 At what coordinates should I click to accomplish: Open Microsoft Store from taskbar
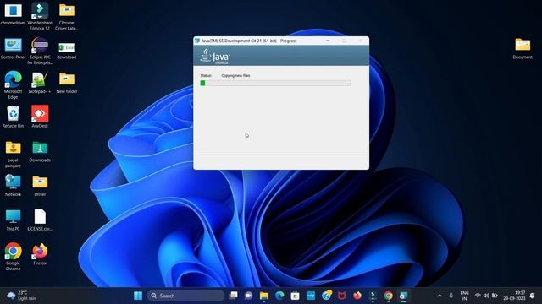click(x=295, y=296)
